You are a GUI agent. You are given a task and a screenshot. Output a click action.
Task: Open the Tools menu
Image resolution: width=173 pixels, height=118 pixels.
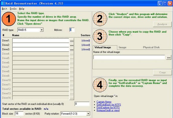tap(13, 9)
